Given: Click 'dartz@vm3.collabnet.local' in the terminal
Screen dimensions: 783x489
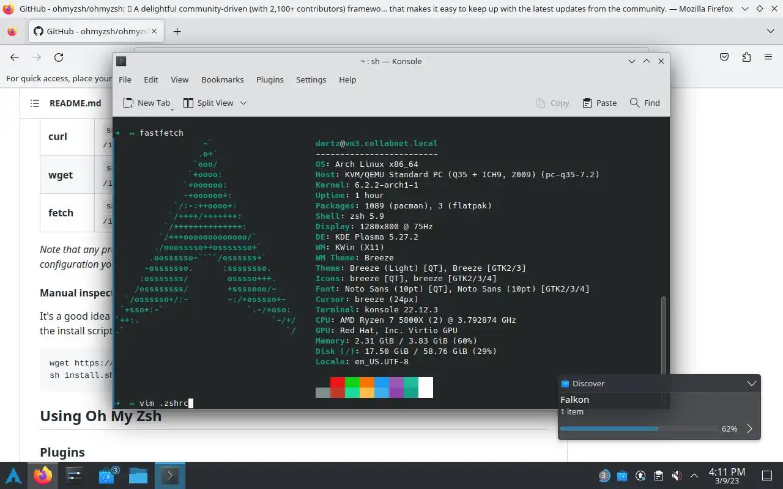Looking at the screenshot, I should [377, 143].
